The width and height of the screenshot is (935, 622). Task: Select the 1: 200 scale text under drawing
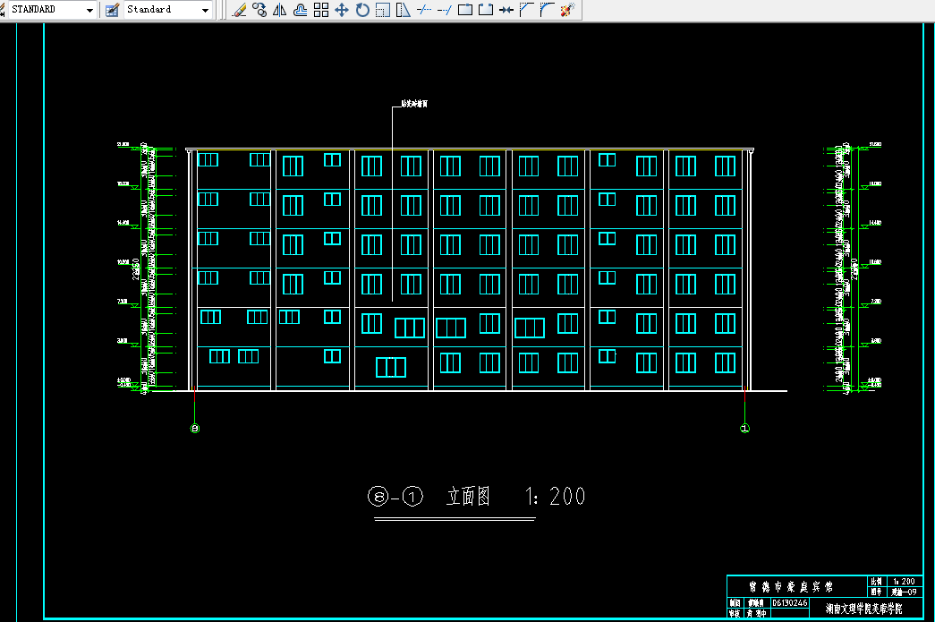coord(555,496)
